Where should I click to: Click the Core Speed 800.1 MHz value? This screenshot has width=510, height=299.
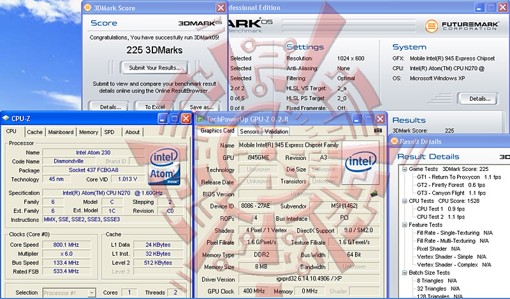click(66, 245)
